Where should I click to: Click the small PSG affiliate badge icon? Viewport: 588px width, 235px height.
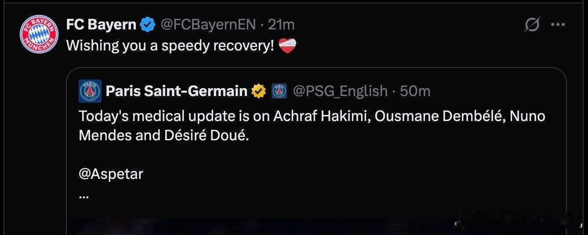[279, 91]
